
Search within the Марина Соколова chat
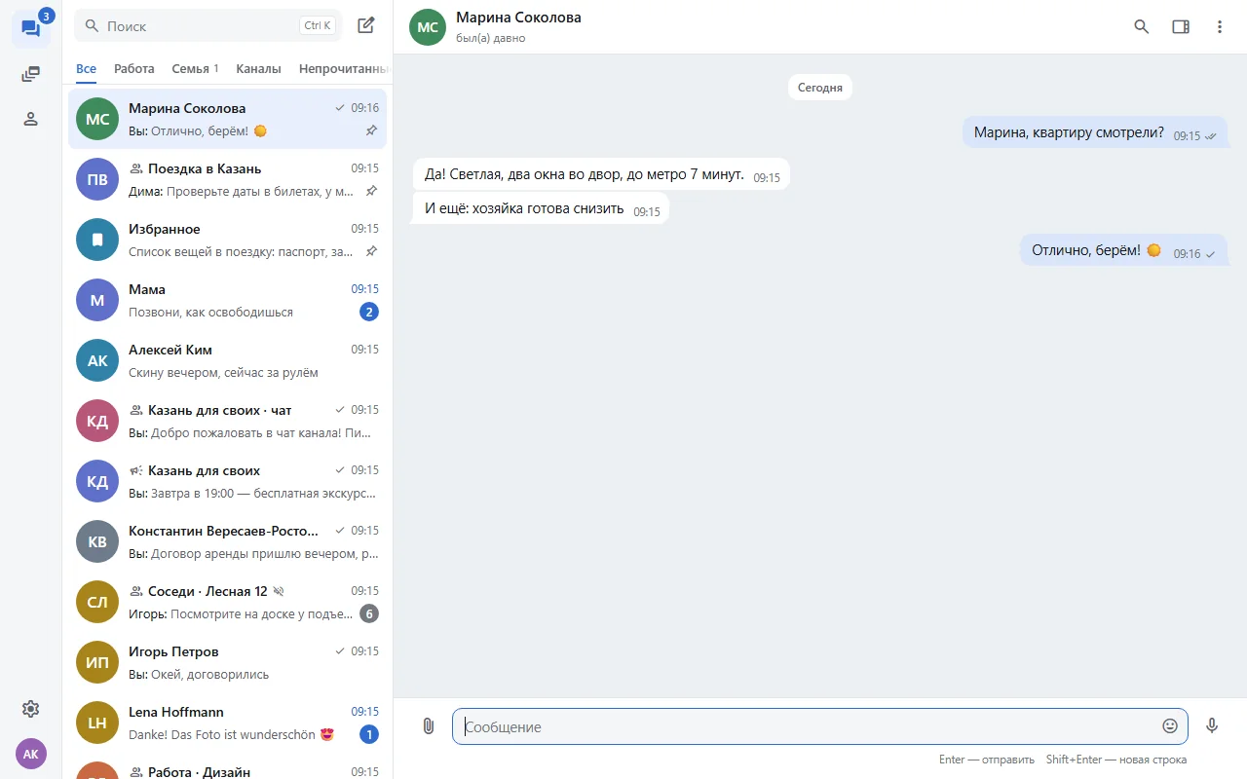point(1142,27)
